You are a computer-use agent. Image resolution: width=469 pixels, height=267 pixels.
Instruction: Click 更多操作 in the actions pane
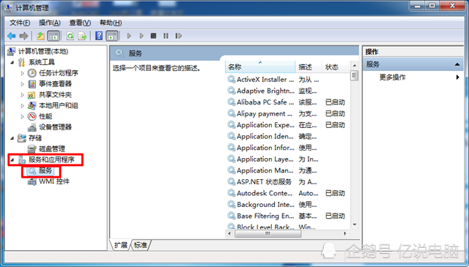393,78
